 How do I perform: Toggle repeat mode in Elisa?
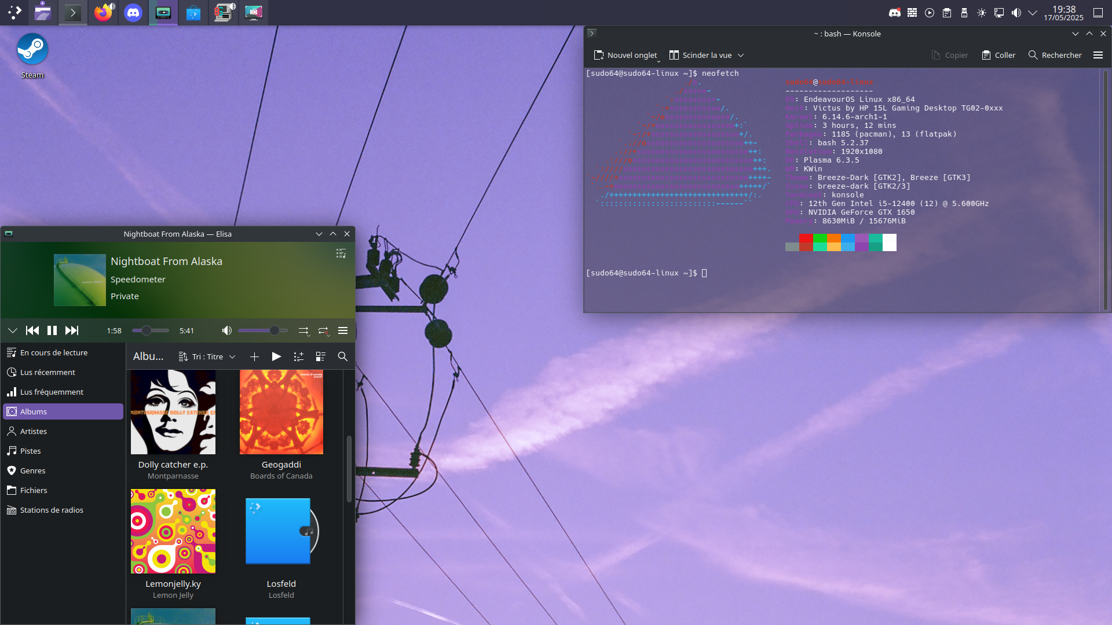coord(323,330)
